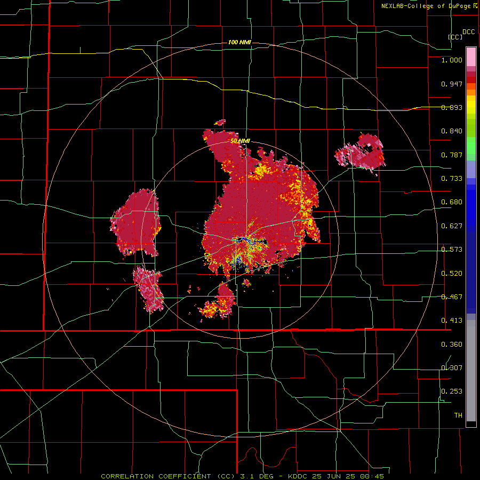This screenshot has height=480, width=480.
Task: Select the 0.733 scale value
Action: 452,179
